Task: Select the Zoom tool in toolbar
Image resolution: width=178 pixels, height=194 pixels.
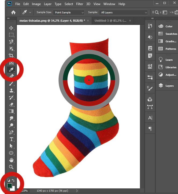Action: [11, 167]
